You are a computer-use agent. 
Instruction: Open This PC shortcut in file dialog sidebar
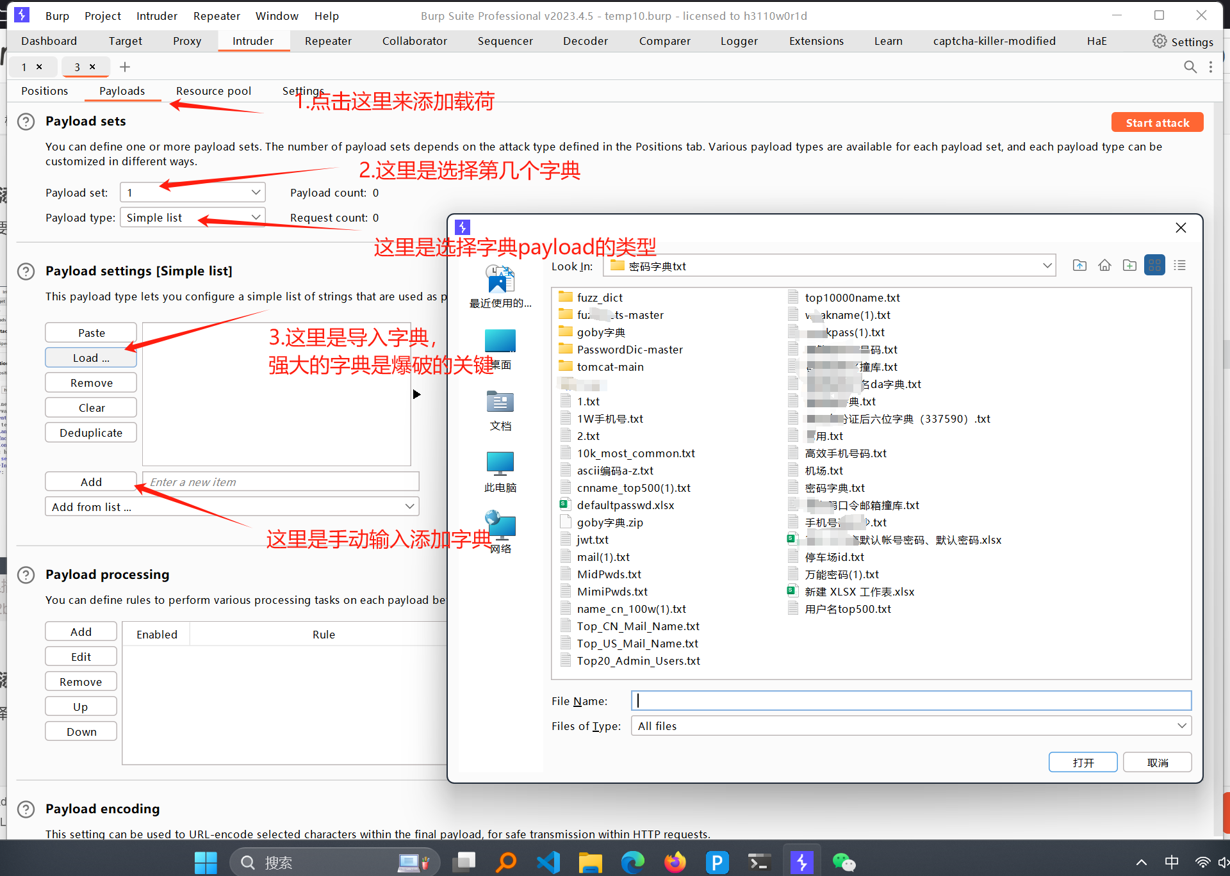point(500,472)
